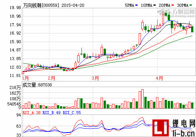Click the 12.83 price axis label
Screen dimensions: 196x137
click(x=15, y=67)
